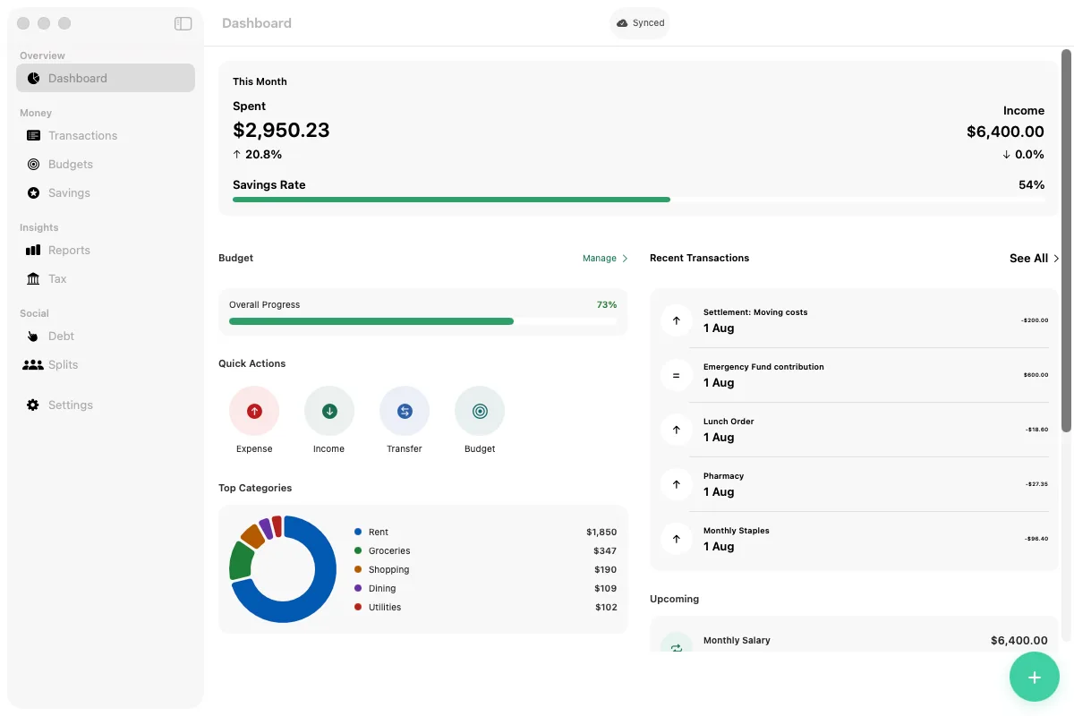Start a Transfer quick action
The image size is (1074, 716).
[x=405, y=411]
